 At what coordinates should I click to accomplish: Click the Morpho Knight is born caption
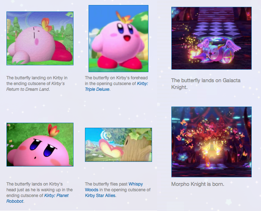pos(198,184)
